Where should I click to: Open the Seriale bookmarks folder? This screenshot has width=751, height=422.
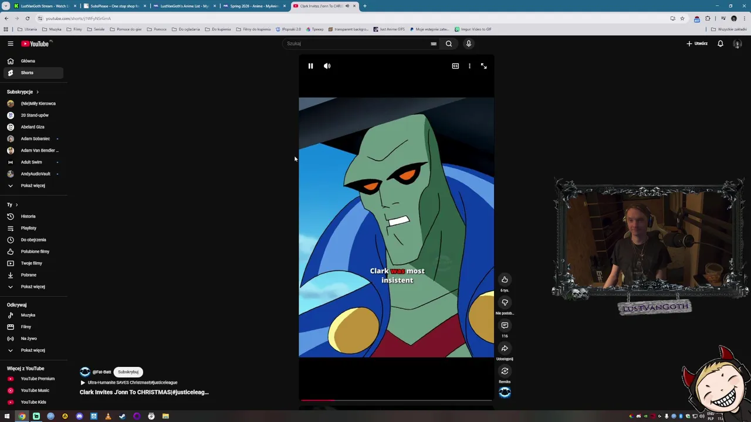(x=96, y=29)
